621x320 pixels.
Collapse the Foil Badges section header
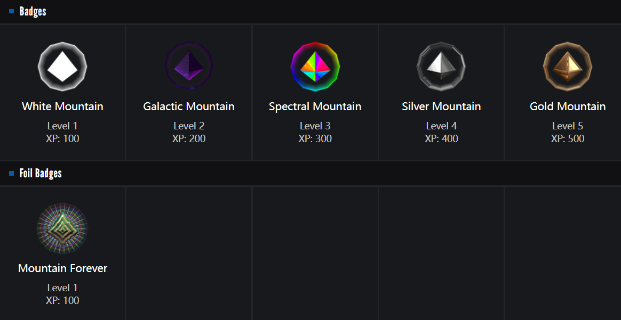[x=41, y=174]
